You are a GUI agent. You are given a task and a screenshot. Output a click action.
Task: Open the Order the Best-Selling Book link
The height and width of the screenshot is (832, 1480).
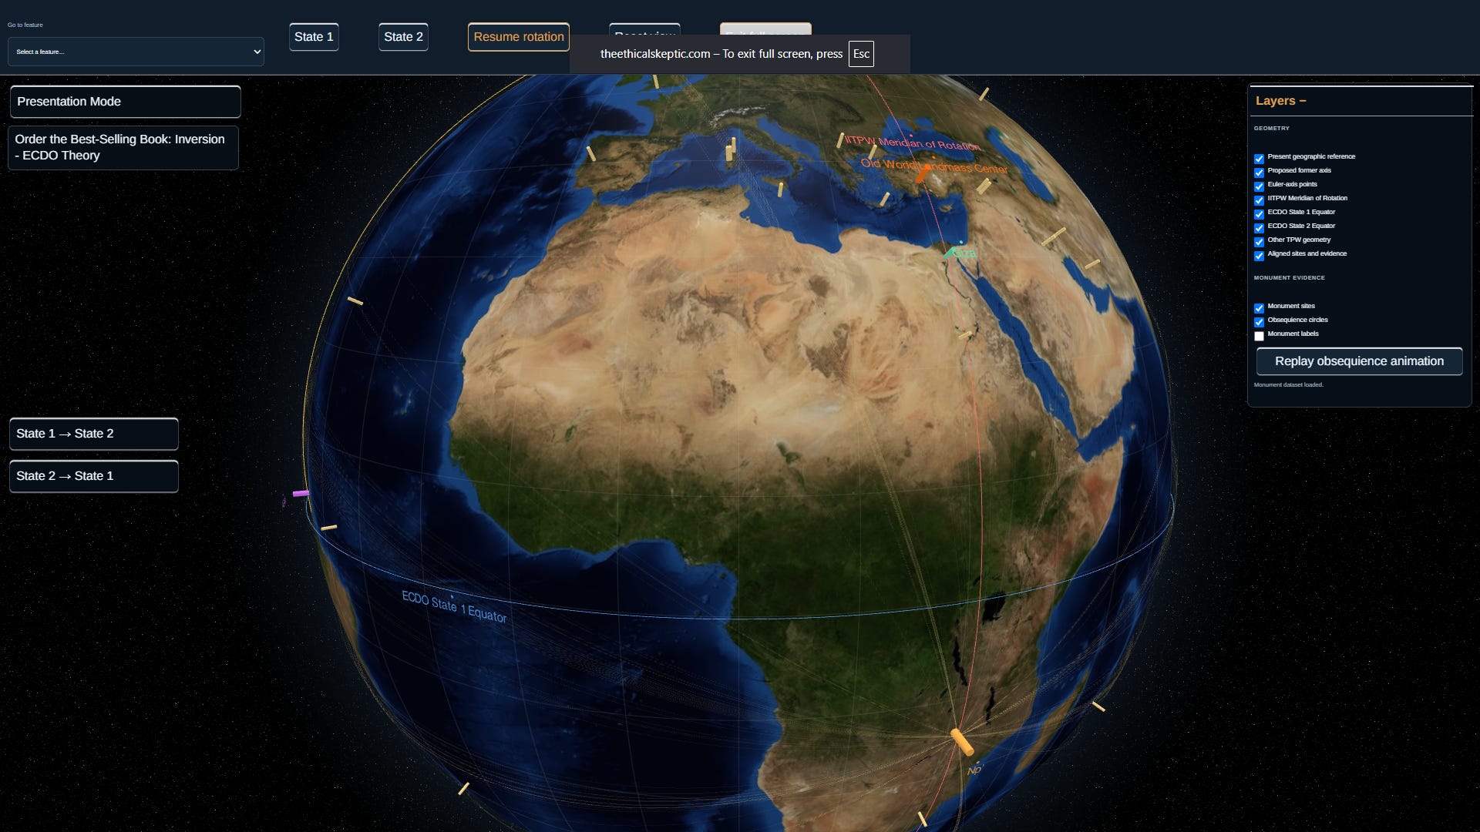click(123, 147)
